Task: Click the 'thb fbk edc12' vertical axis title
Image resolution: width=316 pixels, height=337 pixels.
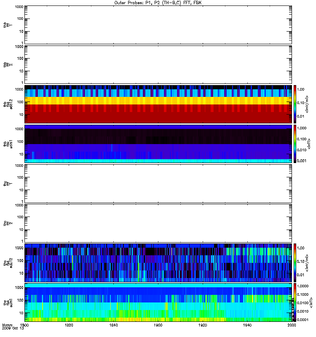Action: point(8,104)
